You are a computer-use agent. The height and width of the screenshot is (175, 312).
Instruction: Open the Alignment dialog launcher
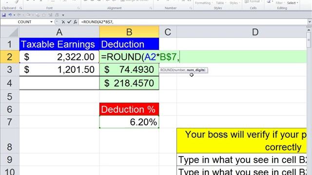tap(151, 8)
